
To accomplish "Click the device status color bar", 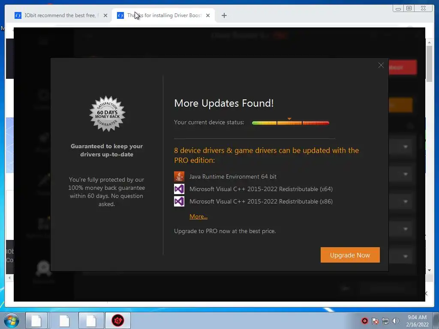I will 290,123.
